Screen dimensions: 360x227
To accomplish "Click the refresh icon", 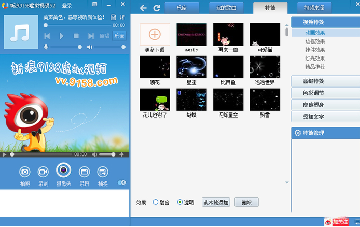I will click(157, 8).
